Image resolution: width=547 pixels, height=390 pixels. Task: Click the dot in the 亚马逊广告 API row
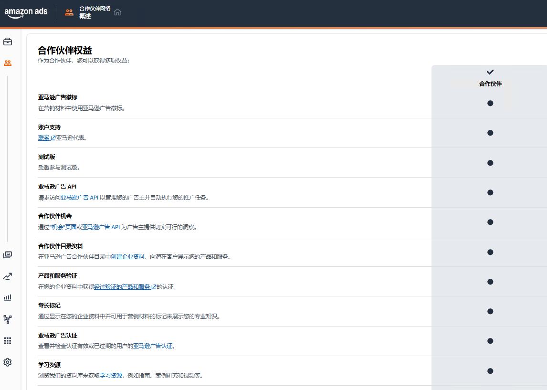490,192
